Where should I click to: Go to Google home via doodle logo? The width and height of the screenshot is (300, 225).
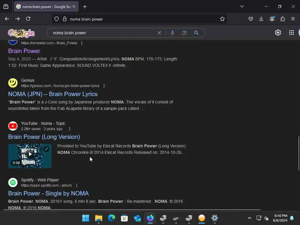(x=21, y=33)
